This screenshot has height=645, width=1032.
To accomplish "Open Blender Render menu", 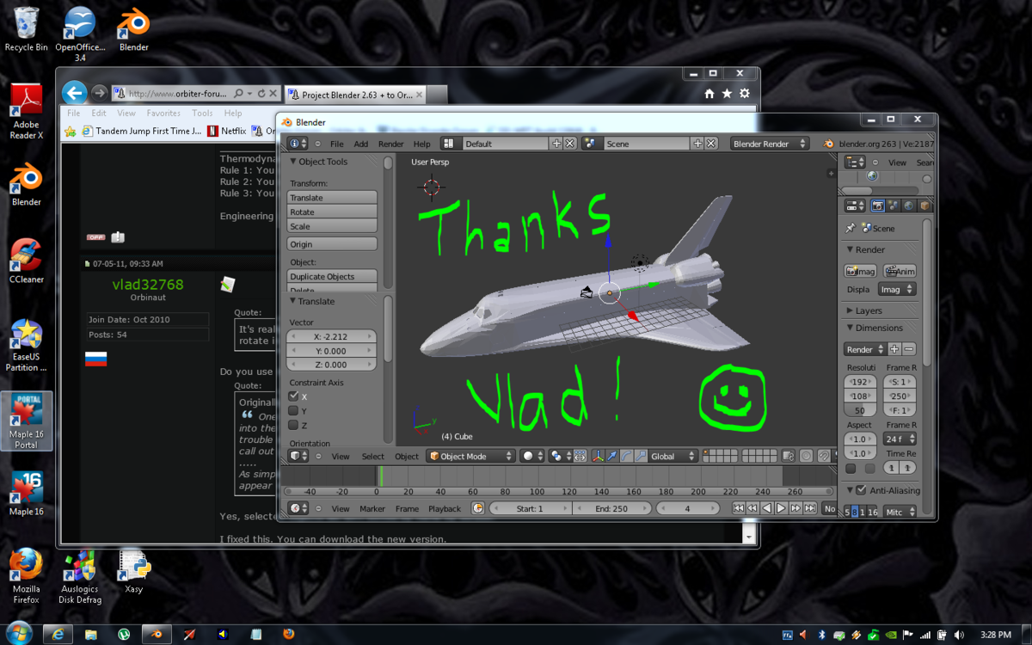I will pos(390,144).
